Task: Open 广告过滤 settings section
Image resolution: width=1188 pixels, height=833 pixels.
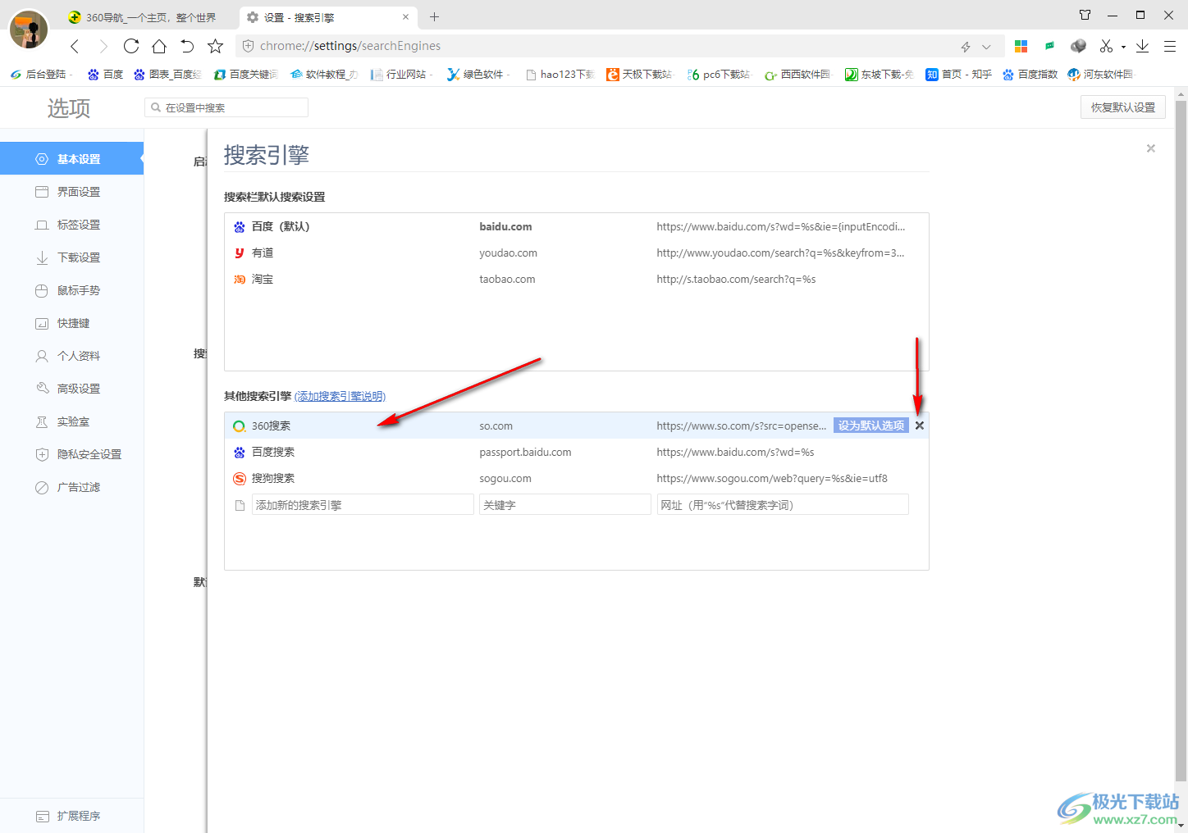Action: (71, 487)
